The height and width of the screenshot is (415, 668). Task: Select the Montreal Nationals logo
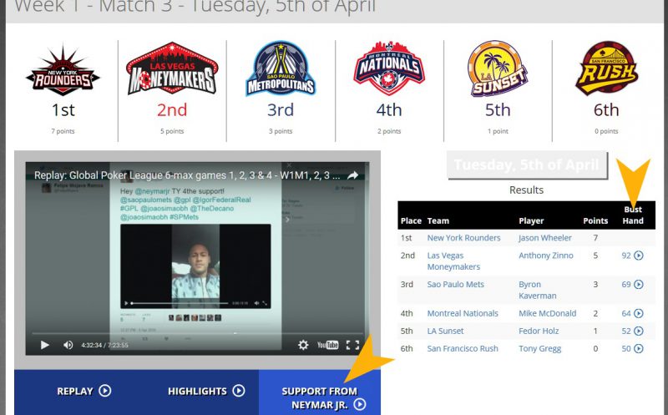pyautogui.click(x=389, y=68)
